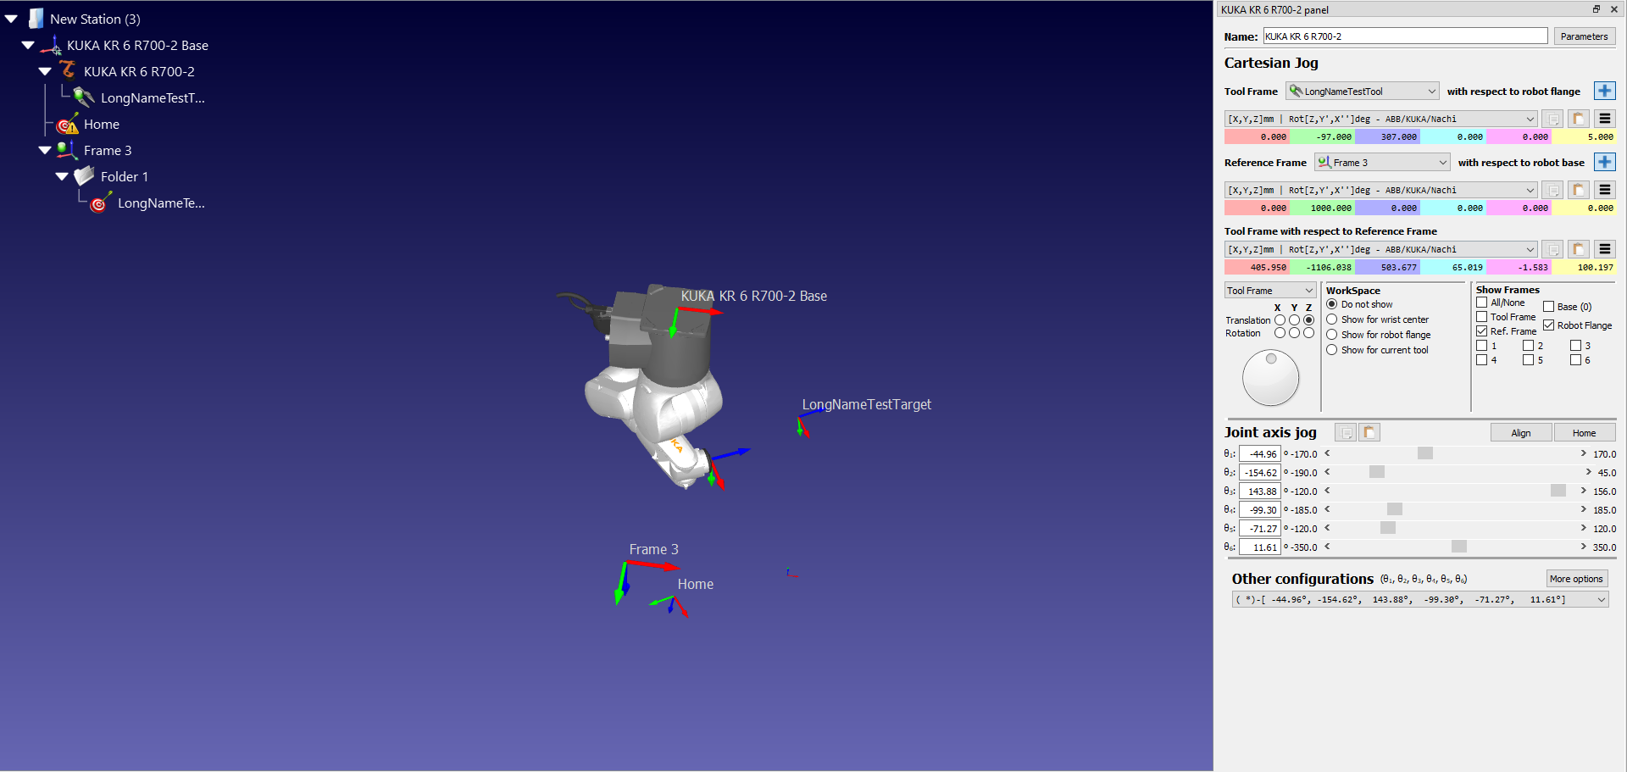
Task: Click the KUKA KR 6 R700-2 robot icon in tree
Action: (x=68, y=70)
